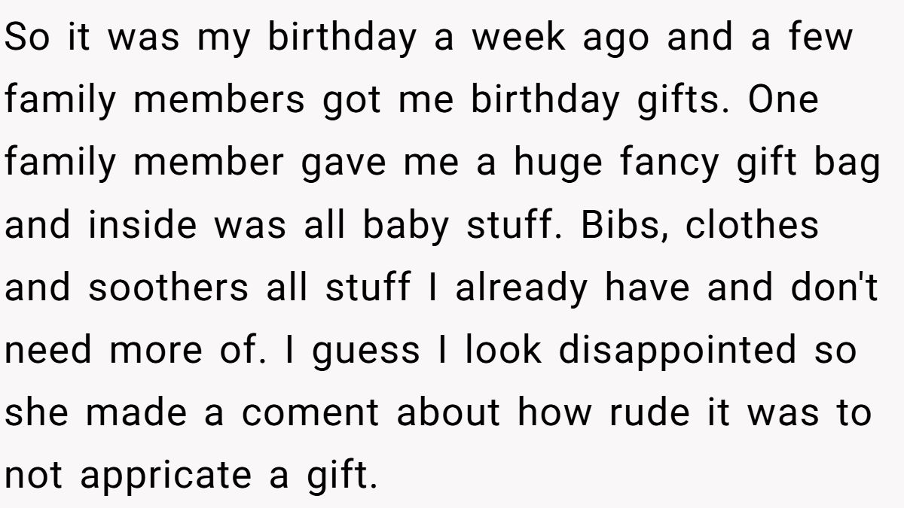Screen dimensions: 904x508
Task: Click the word "One" ending second line
Action: click(783, 100)
